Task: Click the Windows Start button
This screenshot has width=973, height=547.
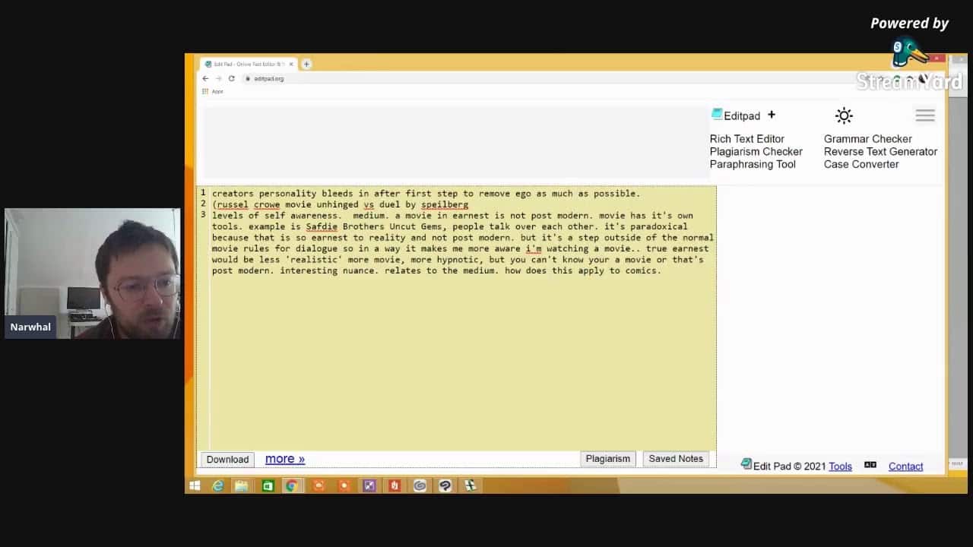Action: [x=195, y=485]
